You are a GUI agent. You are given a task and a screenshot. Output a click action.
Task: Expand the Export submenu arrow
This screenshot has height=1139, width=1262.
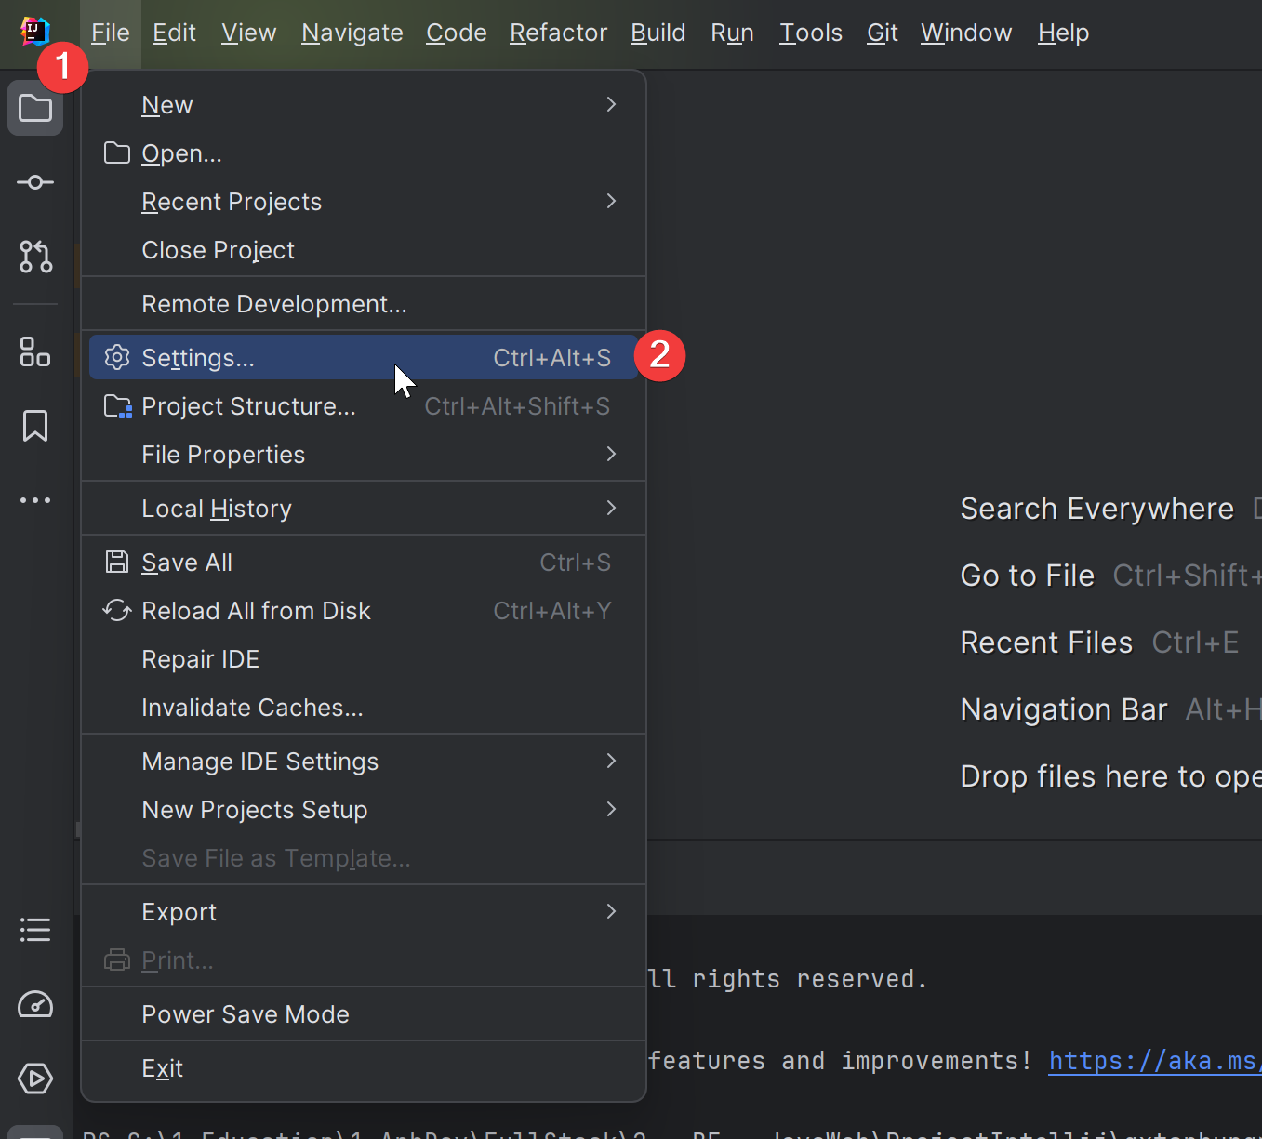(611, 911)
